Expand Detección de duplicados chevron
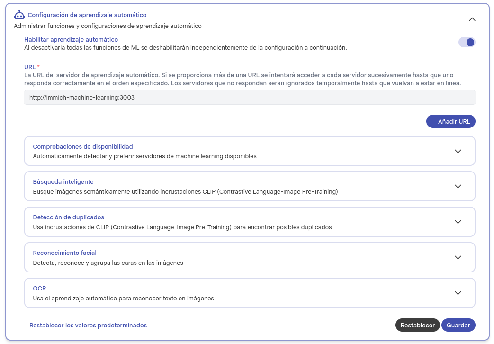 click(458, 222)
